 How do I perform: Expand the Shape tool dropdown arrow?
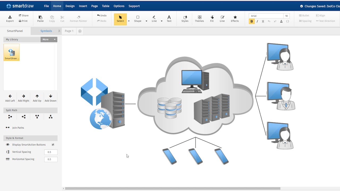[146, 21]
